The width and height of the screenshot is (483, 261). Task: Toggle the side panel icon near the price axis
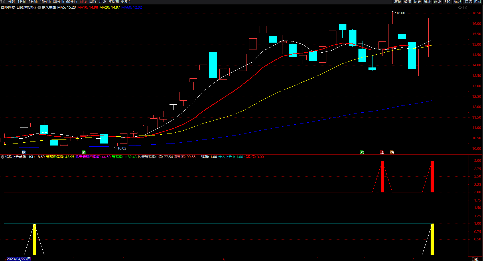465,8
